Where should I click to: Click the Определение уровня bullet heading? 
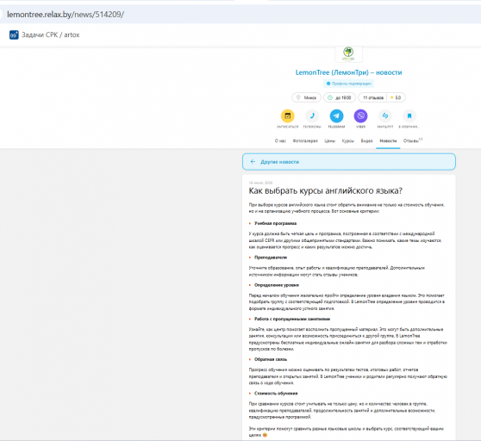tap(277, 285)
